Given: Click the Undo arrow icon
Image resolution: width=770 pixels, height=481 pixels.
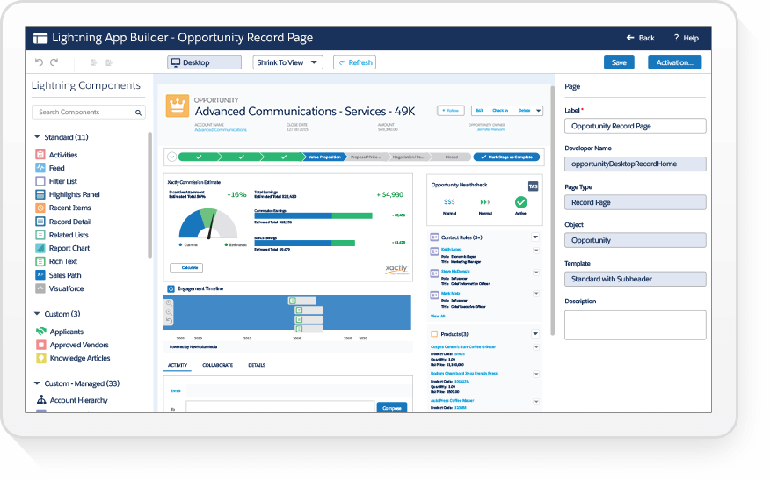Looking at the screenshot, I should [x=39, y=62].
